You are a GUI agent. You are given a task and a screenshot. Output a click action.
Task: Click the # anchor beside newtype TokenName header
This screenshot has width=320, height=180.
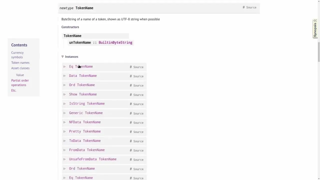[x=243, y=7]
